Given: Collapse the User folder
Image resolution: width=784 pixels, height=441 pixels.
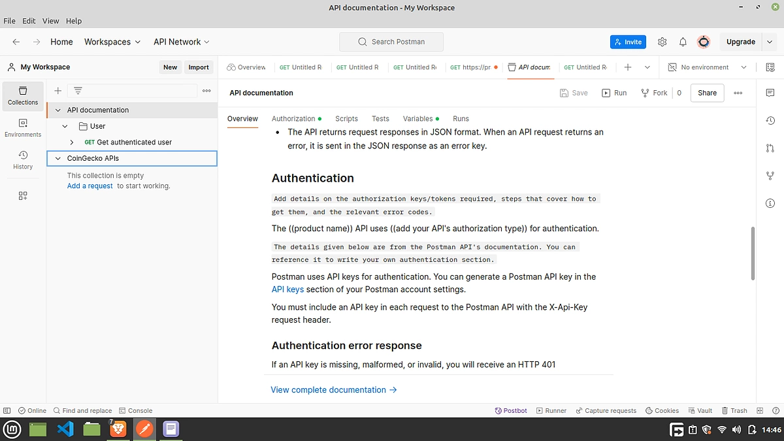Looking at the screenshot, I should tap(65, 126).
